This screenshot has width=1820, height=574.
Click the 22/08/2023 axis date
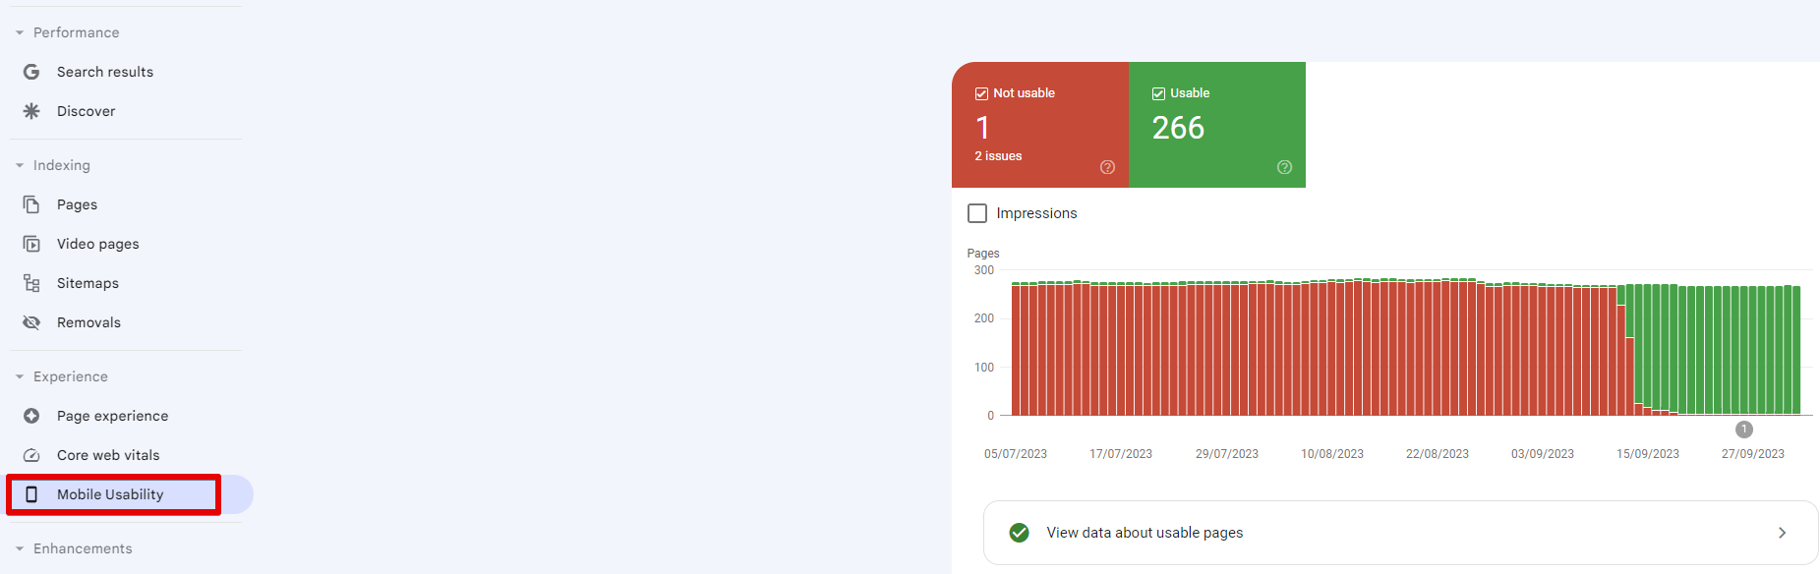1437,454
